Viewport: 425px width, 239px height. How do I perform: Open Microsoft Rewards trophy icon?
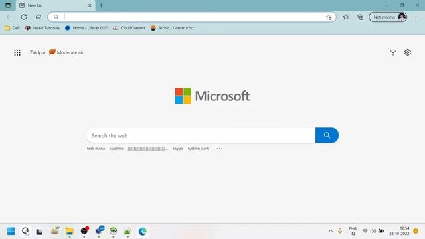(393, 52)
